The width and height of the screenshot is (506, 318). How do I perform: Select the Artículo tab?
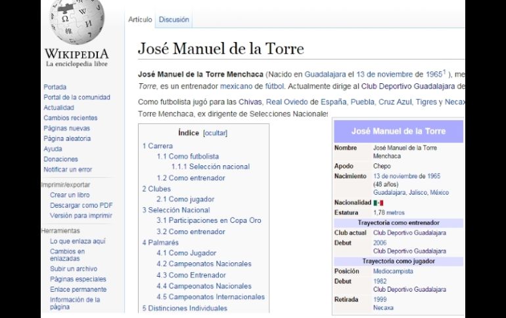click(x=140, y=20)
